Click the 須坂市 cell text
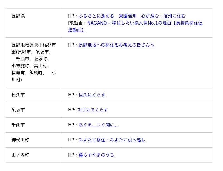The image size is (223, 171). 18,110
